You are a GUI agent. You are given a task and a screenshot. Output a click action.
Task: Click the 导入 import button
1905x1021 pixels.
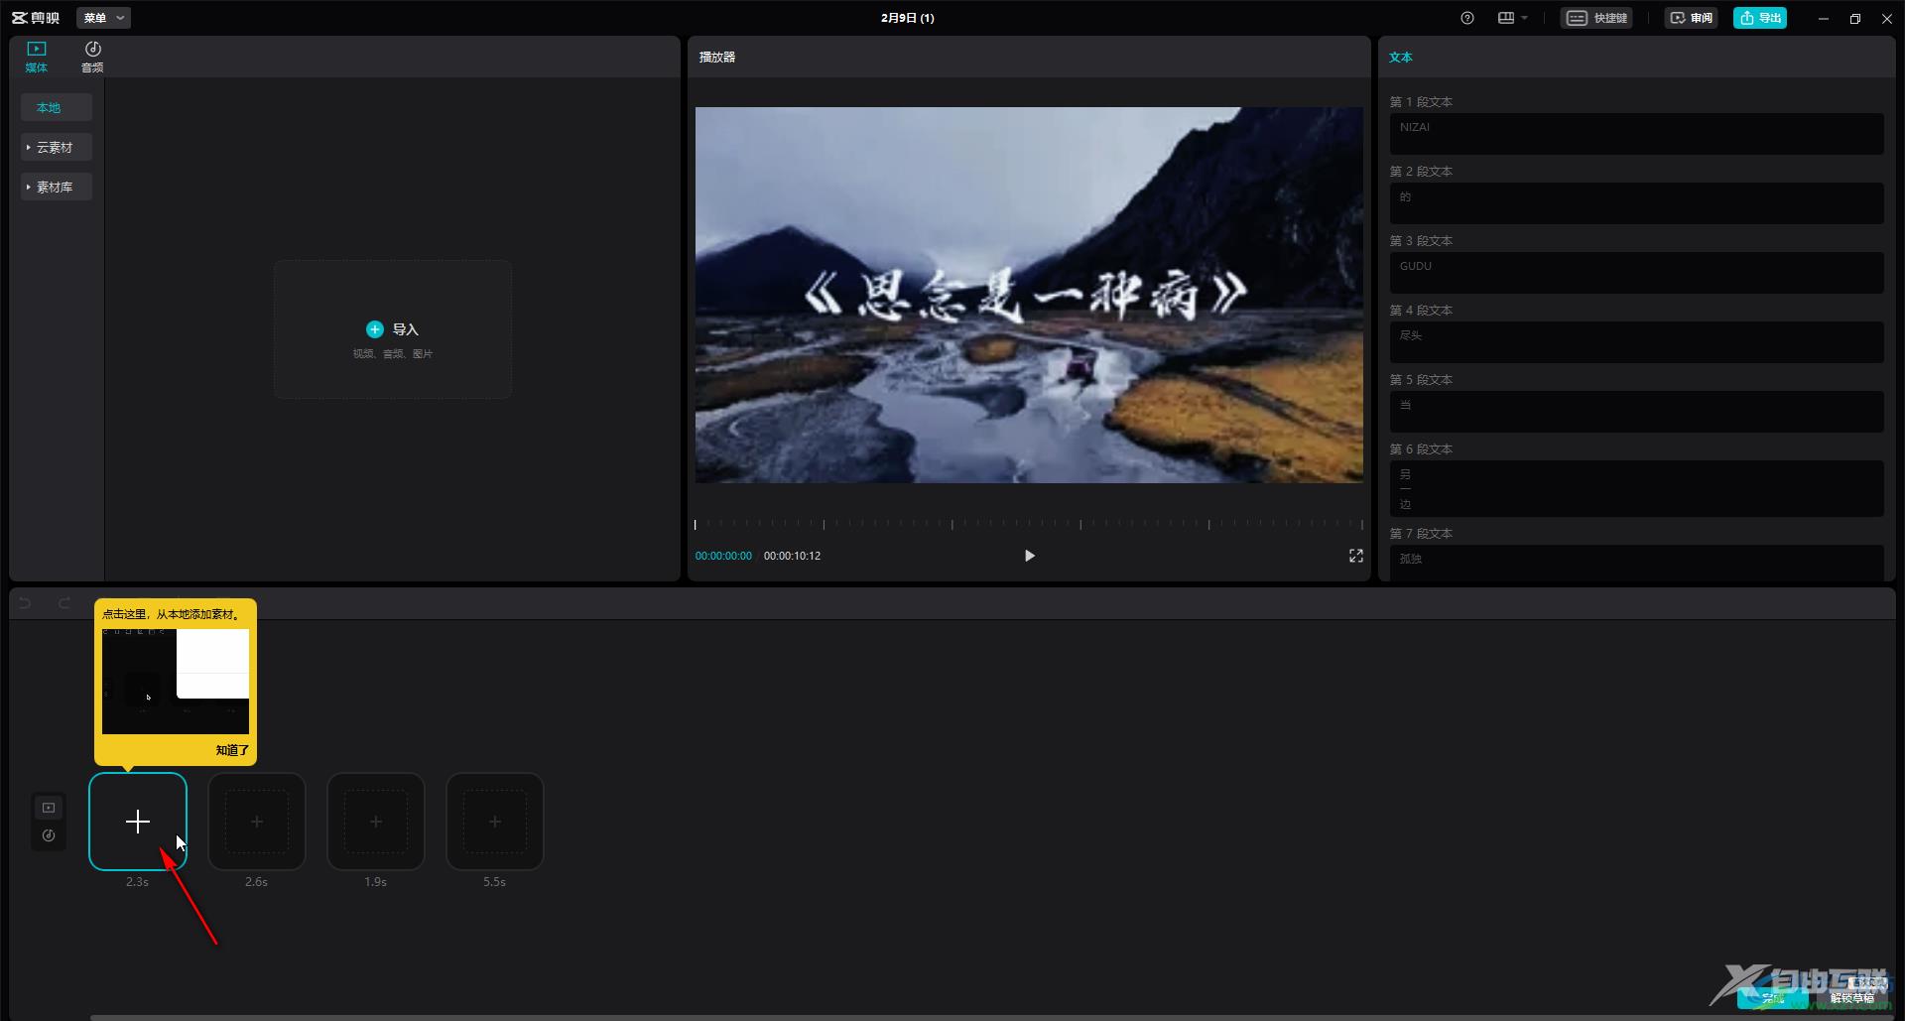[393, 329]
